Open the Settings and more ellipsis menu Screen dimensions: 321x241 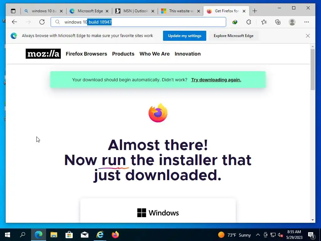click(x=307, y=22)
